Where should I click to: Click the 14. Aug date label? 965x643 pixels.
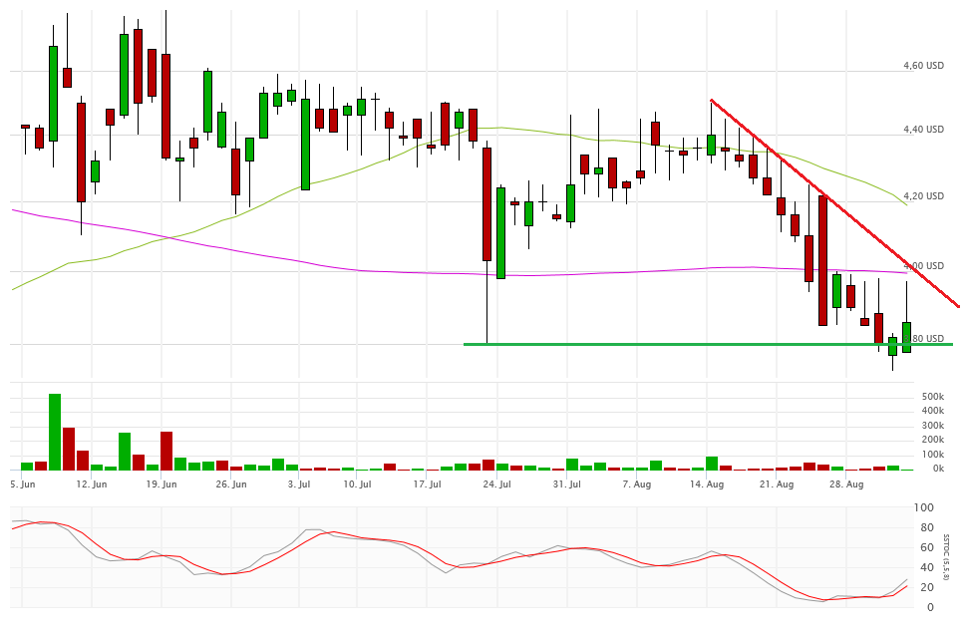click(708, 484)
